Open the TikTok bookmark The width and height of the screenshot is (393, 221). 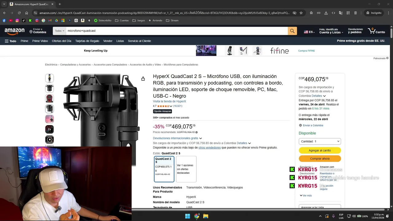tap(24, 21)
